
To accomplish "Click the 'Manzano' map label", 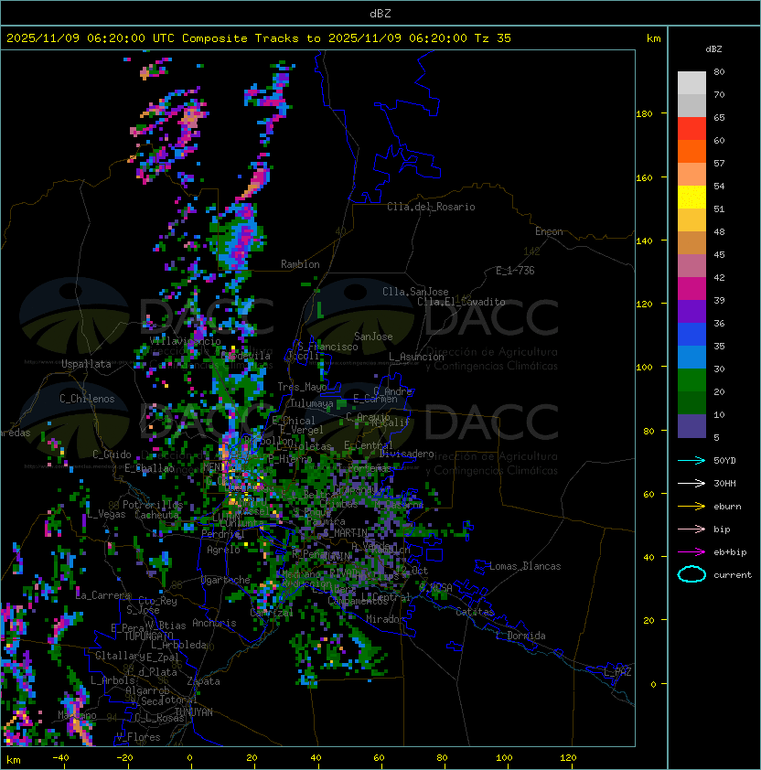I will [x=77, y=715].
